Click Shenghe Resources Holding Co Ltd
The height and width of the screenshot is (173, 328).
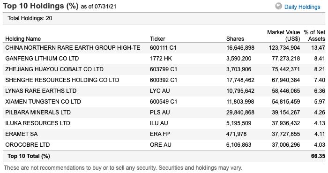(x=62, y=80)
